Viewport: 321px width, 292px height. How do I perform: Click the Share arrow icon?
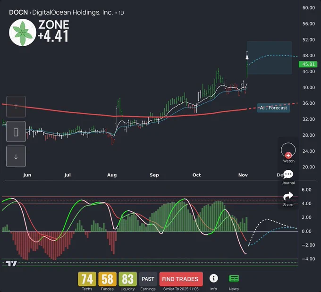pos(288,196)
